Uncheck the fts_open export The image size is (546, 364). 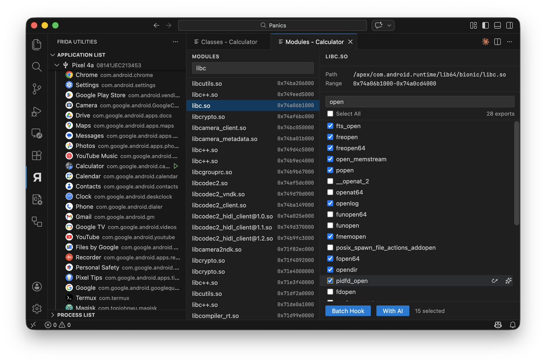[x=330, y=126]
